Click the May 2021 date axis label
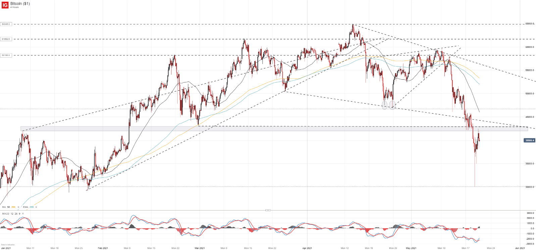 click(411, 248)
